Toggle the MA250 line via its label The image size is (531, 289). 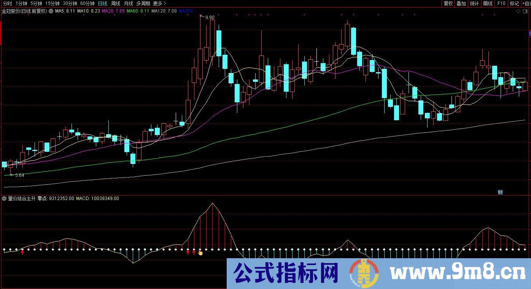pyautogui.click(x=187, y=12)
